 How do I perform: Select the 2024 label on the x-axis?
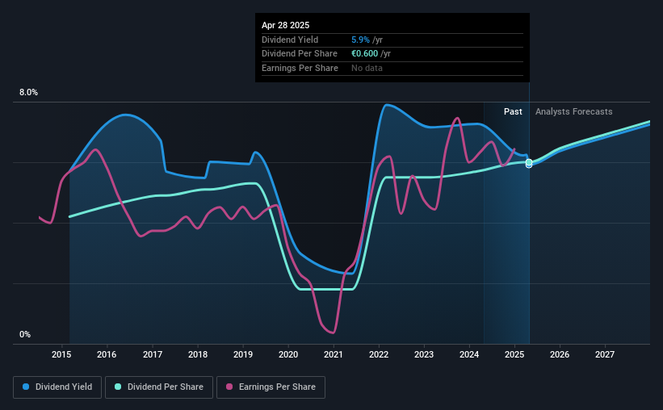tap(469, 354)
